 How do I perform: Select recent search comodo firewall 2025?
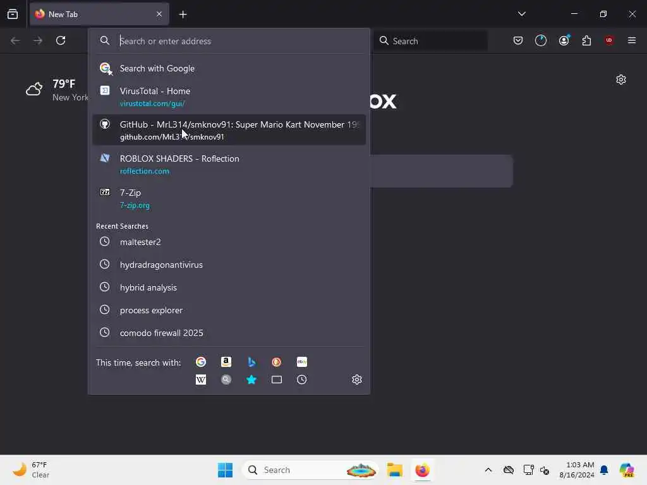pyautogui.click(x=229, y=332)
